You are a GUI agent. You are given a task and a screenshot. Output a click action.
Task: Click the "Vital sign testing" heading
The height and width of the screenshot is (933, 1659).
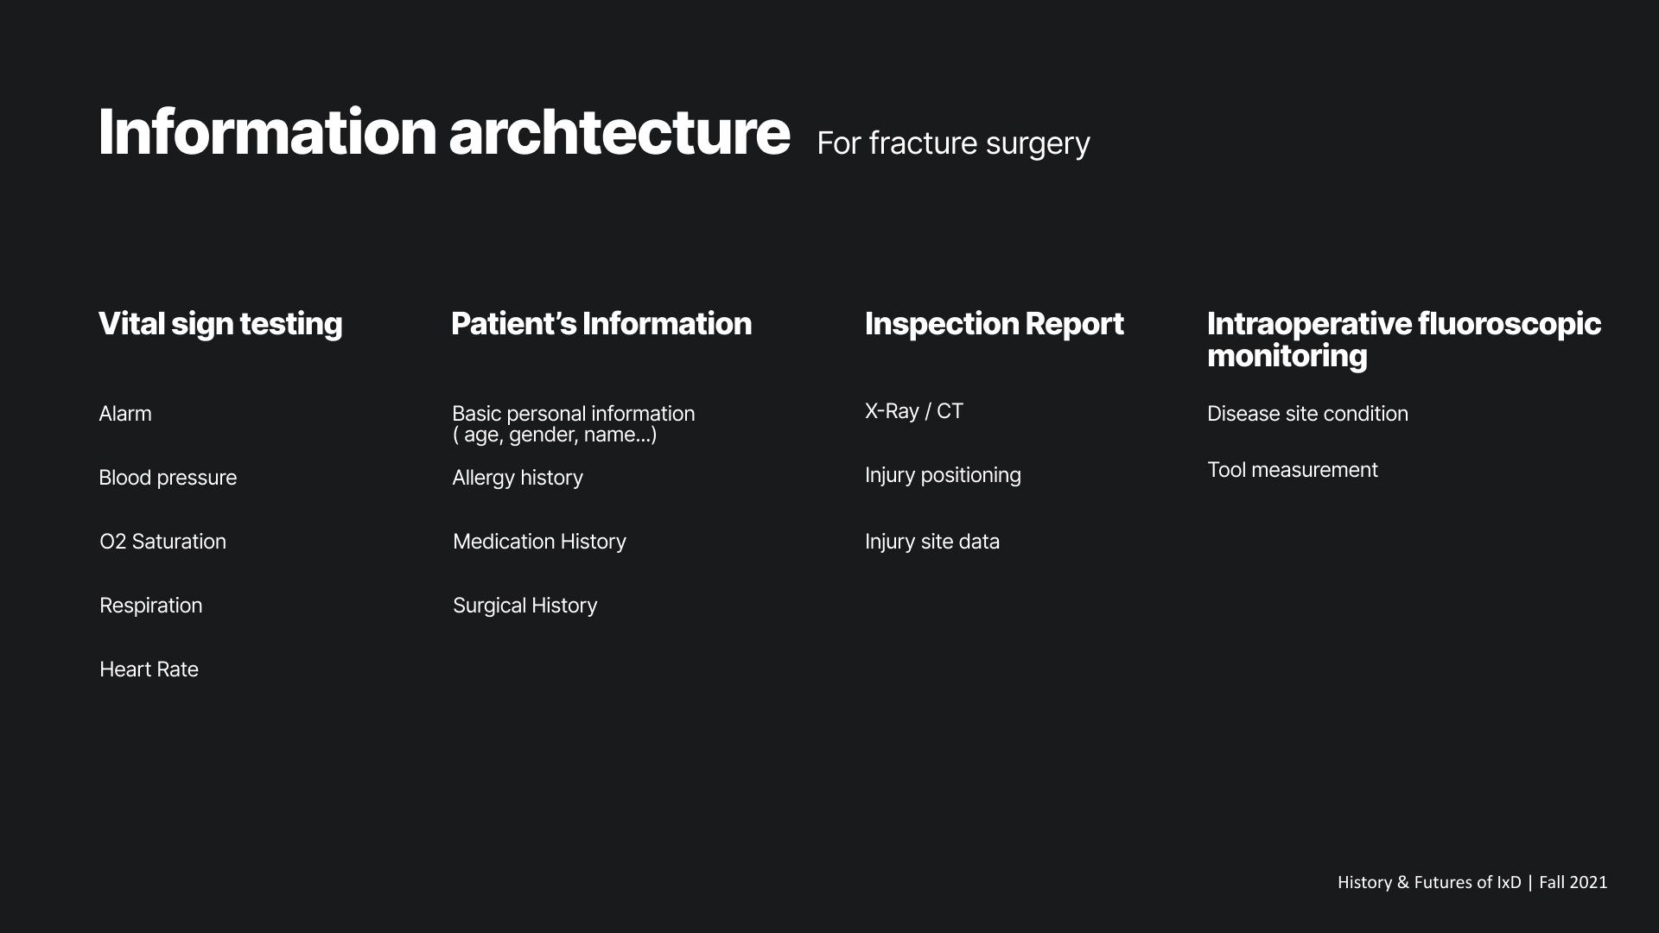click(220, 324)
